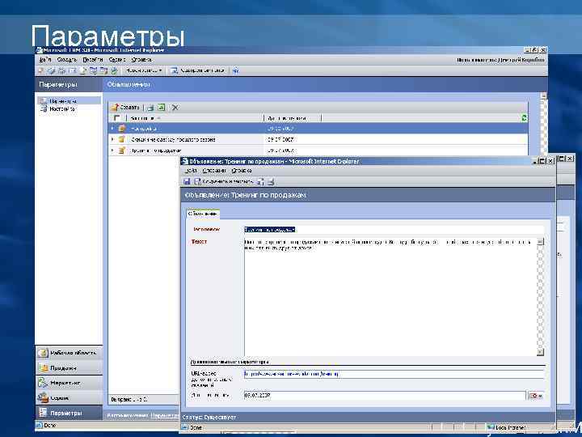The height and width of the screenshot is (437, 582).
Task: Click the Export to Excel icon in grid toolbar
Action: coord(161,108)
